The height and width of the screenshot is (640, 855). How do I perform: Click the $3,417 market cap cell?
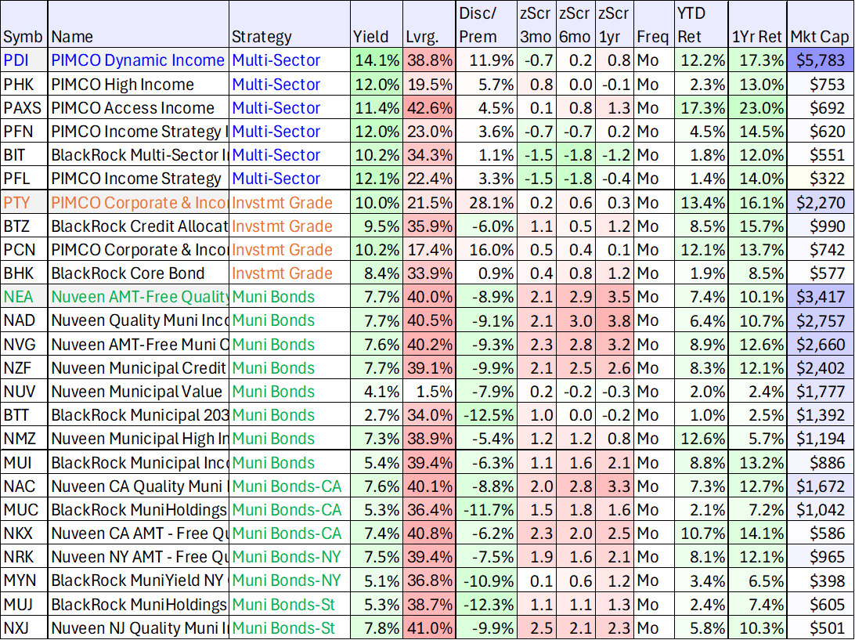tap(820, 296)
